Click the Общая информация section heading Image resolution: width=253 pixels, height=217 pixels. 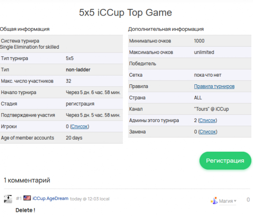click(x=25, y=29)
